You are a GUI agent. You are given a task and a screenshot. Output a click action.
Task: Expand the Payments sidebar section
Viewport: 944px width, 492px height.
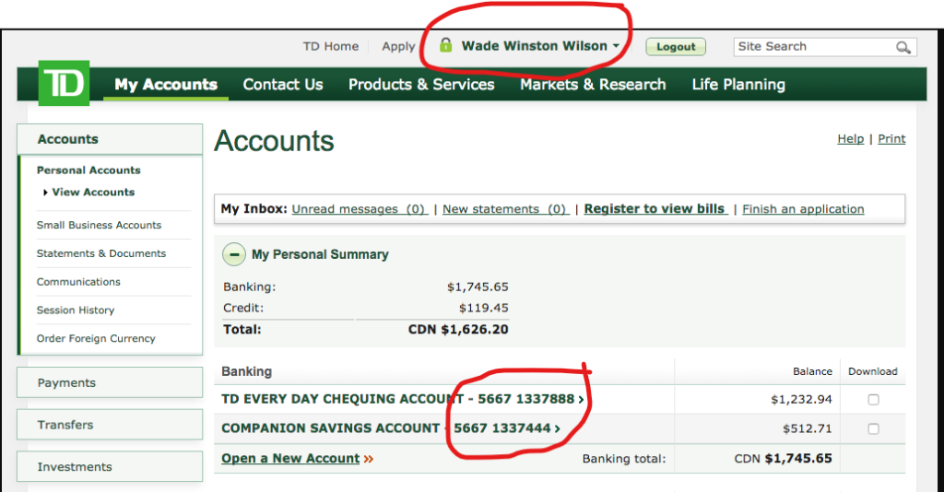(110, 382)
